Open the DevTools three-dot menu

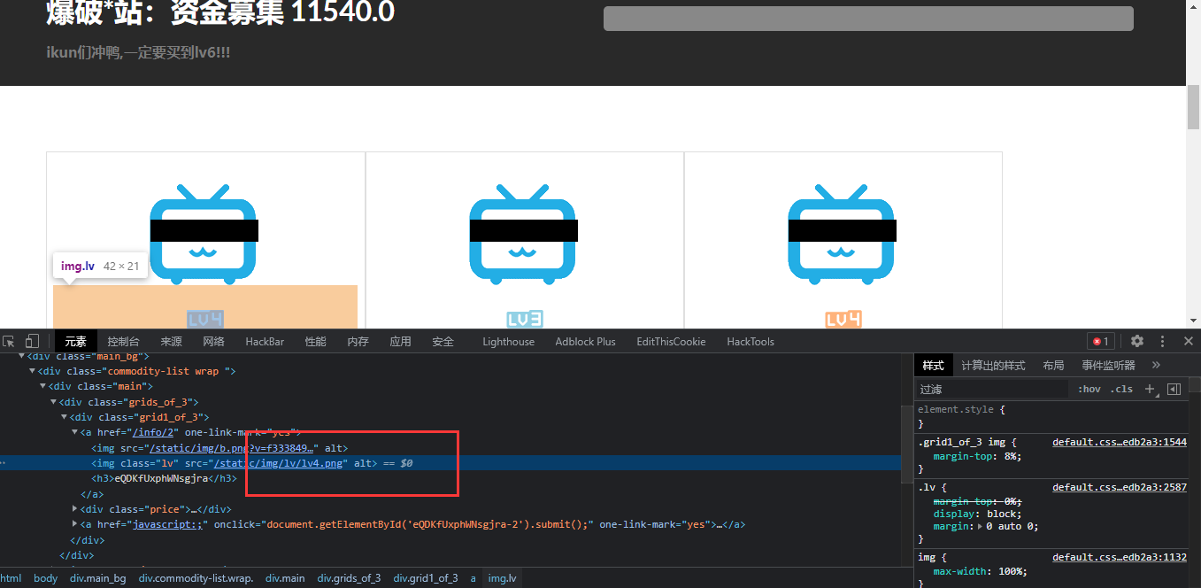(1163, 341)
